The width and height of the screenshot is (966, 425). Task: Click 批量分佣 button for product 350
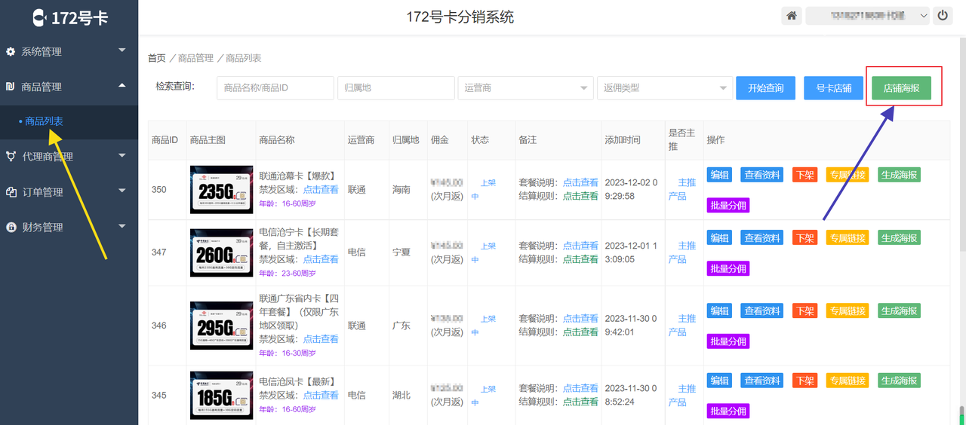pos(728,205)
